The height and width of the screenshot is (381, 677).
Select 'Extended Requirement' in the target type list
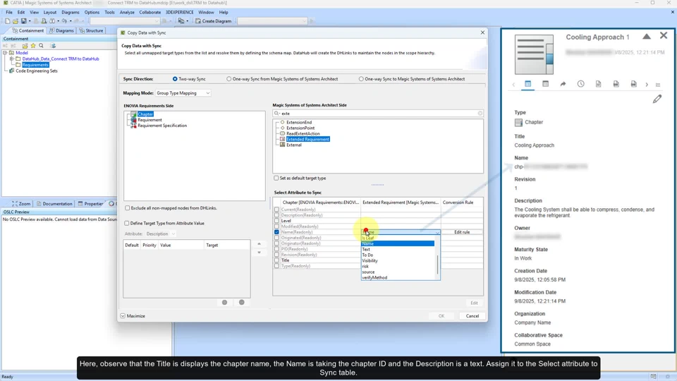pos(307,139)
